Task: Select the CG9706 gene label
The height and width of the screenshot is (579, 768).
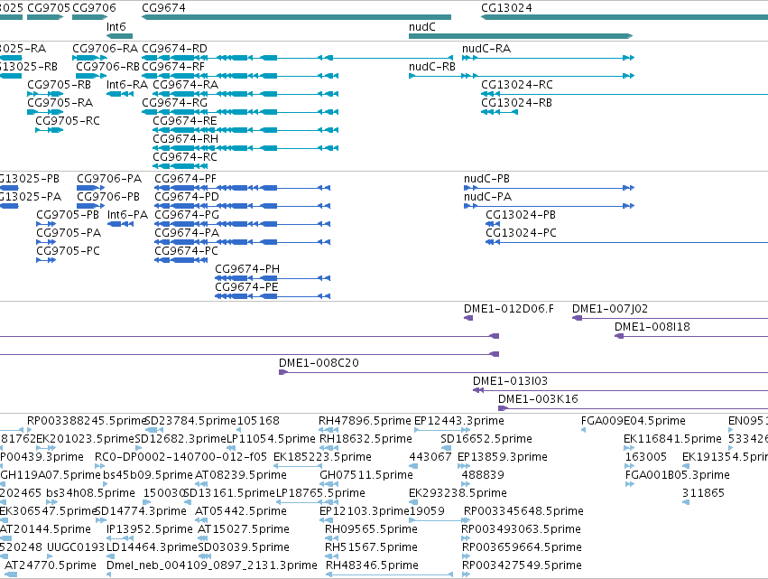Action: tap(94, 8)
